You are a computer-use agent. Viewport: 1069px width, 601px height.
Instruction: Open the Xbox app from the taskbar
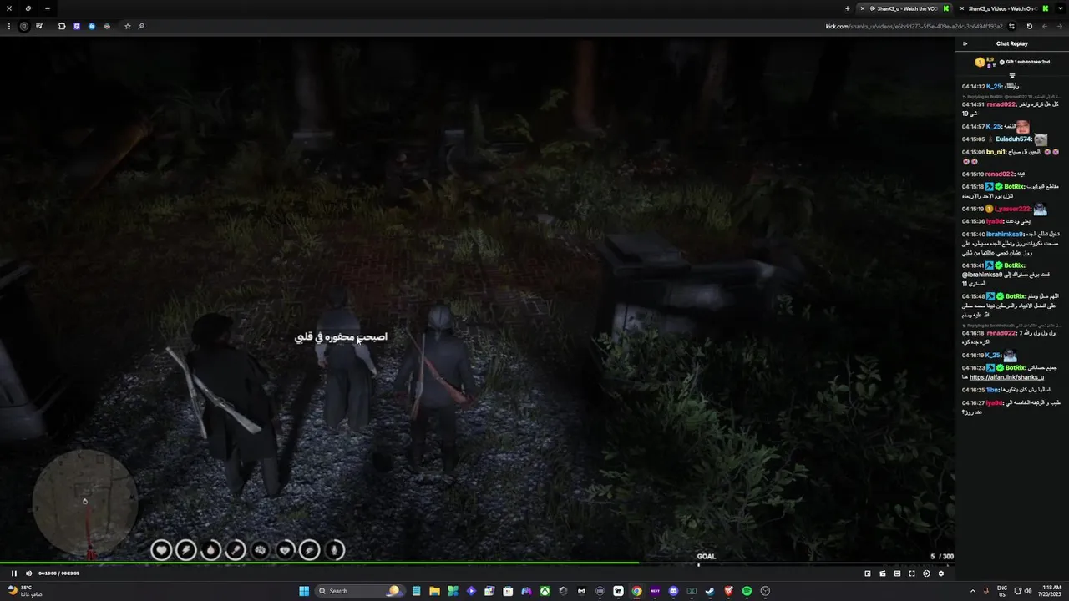click(x=545, y=591)
